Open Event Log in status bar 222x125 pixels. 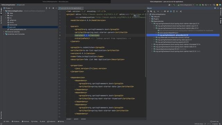214,122
